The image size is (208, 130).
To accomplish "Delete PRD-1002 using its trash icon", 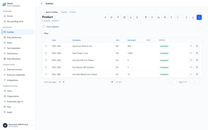I will (x=197, y=67).
